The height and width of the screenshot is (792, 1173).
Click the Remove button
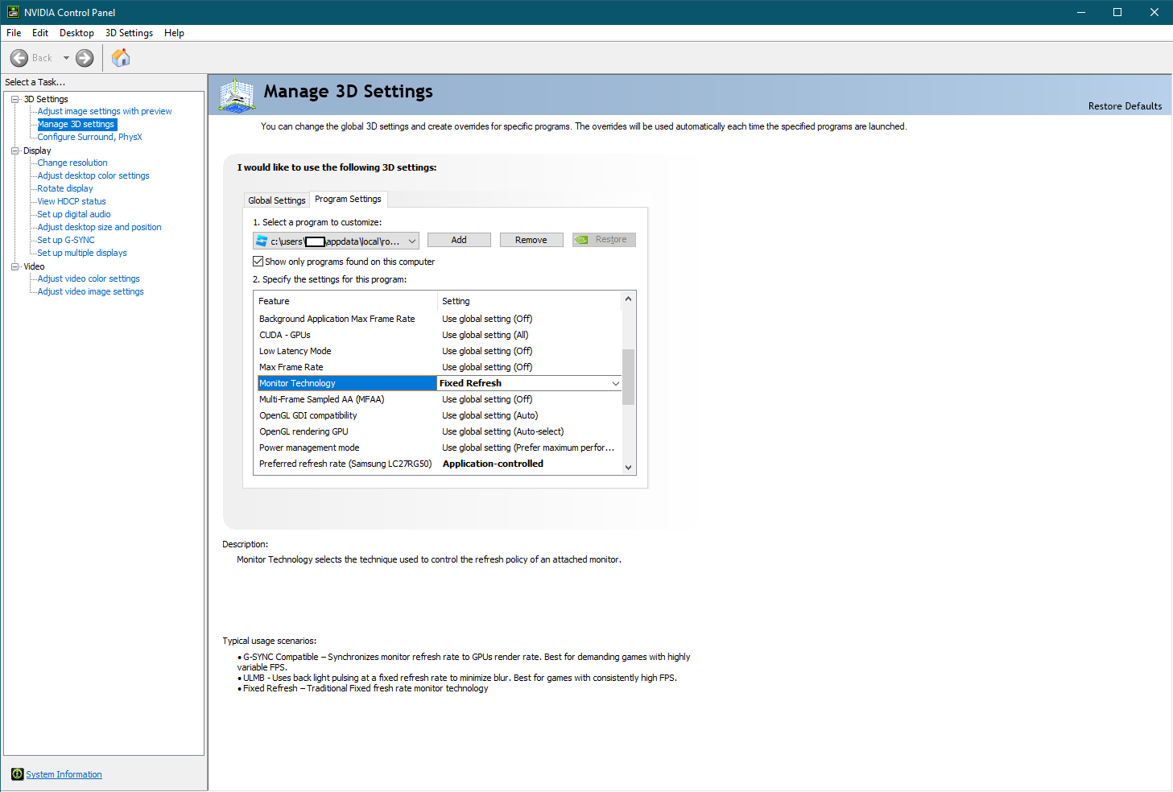[x=531, y=240]
